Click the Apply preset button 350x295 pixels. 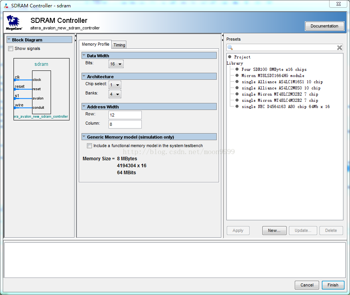(x=238, y=231)
